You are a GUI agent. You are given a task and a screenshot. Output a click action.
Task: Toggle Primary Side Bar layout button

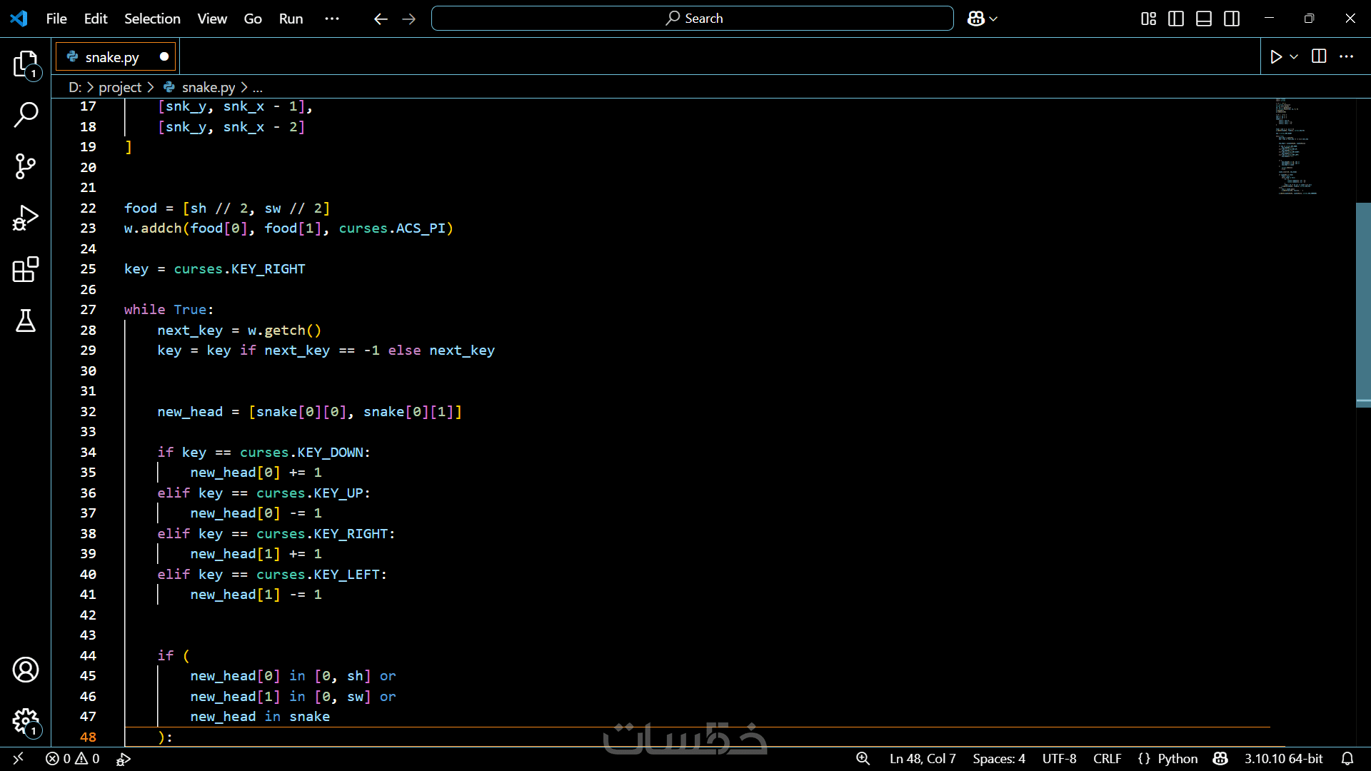point(1176,19)
